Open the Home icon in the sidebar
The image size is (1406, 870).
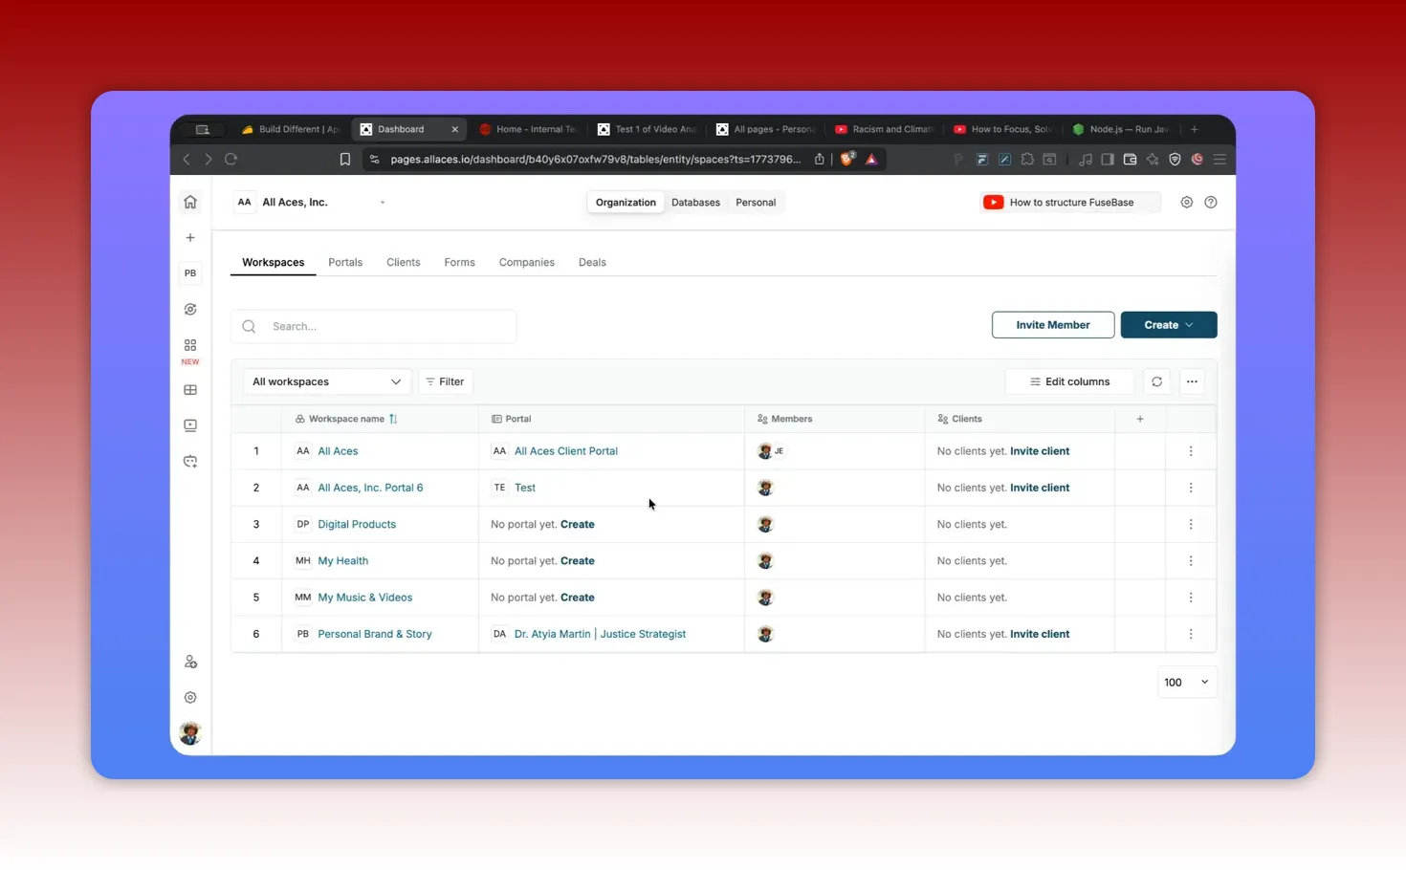(x=189, y=202)
